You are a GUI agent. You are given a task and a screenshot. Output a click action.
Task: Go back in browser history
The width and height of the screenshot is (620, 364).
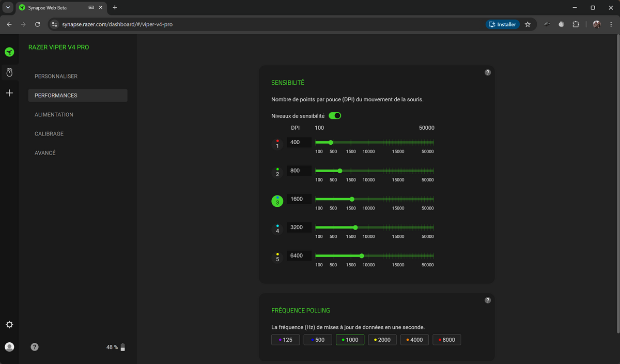pos(9,24)
